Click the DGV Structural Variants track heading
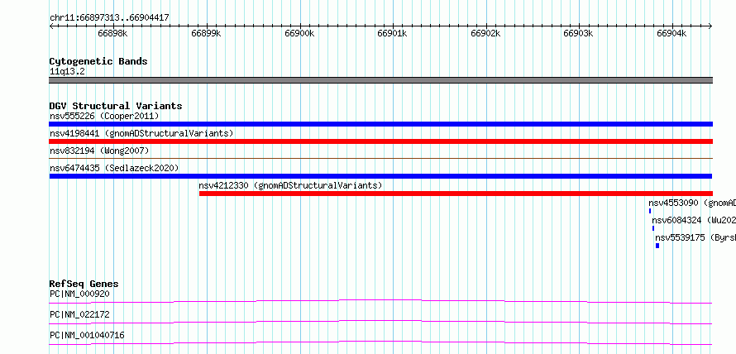Screen dimensions: 736x354 click(x=116, y=106)
